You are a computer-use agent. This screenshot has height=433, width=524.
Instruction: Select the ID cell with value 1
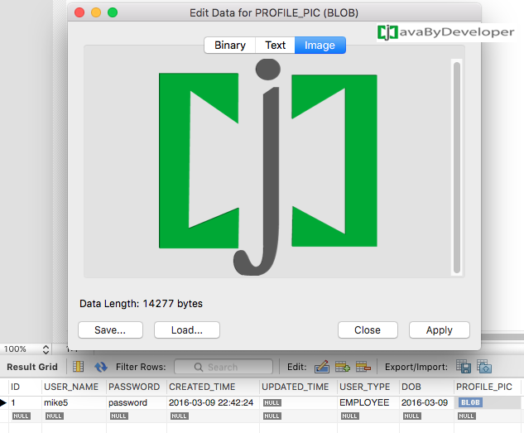click(26, 402)
